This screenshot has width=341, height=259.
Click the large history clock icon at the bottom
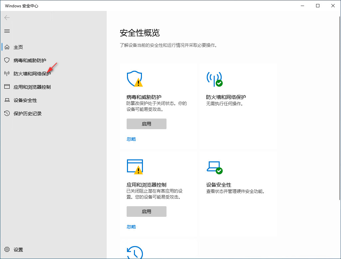pos(135,252)
